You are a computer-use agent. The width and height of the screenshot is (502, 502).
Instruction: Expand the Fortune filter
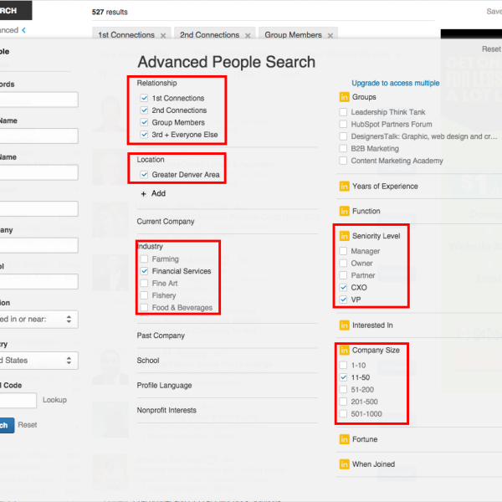pyautogui.click(x=365, y=439)
